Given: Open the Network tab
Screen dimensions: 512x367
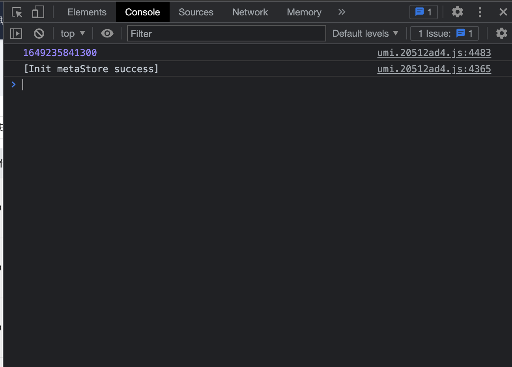Looking at the screenshot, I should tap(250, 12).
